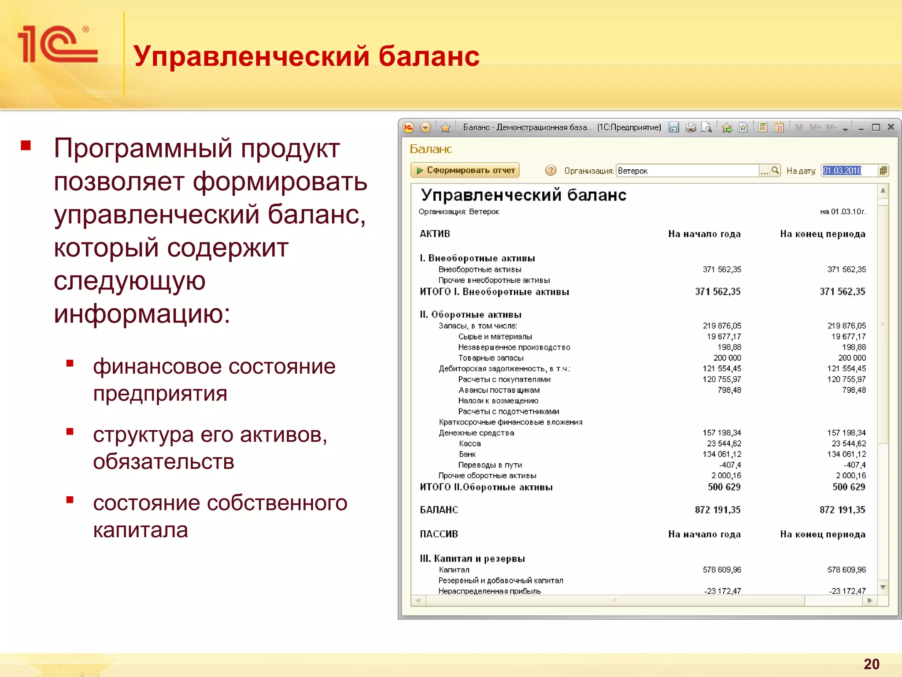Screen dimensions: 902x677
Task: Select the Сырье и материалы row
Action: coord(643,337)
